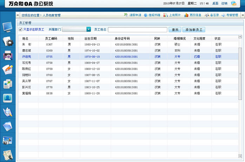Expand the 所属部门 dropdown
This screenshot has width=245, height=162.
pyautogui.click(x=88, y=30)
